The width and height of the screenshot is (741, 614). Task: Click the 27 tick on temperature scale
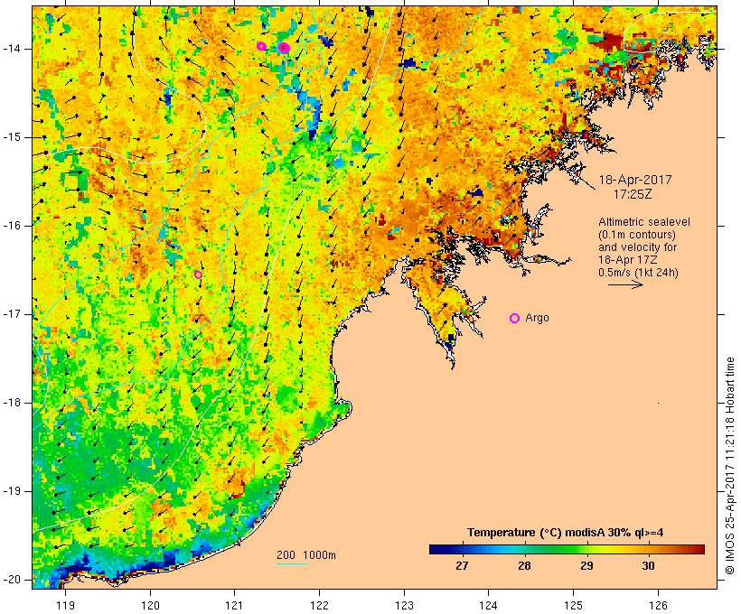click(x=462, y=565)
